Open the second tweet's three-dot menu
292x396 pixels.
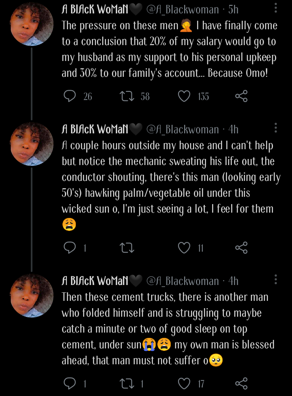(x=276, y=128)
